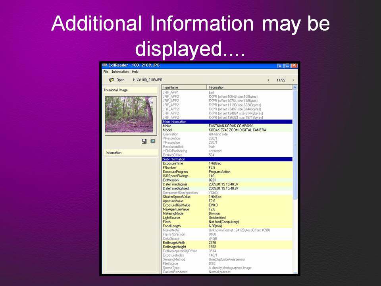Click the floppy disk save icon below the thumbnail
This screenshot has height=286, width=381.
coord(144,141)
